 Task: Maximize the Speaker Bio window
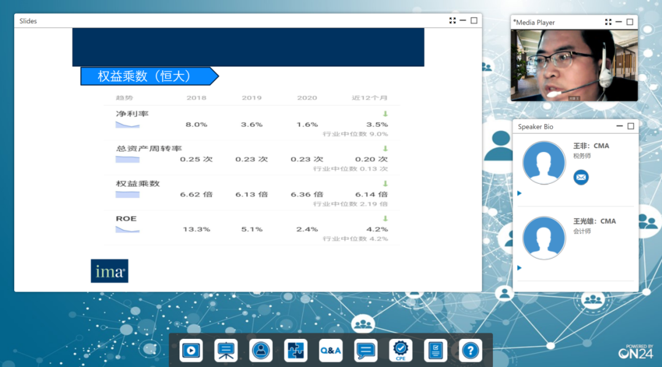(x=631, y=126)
